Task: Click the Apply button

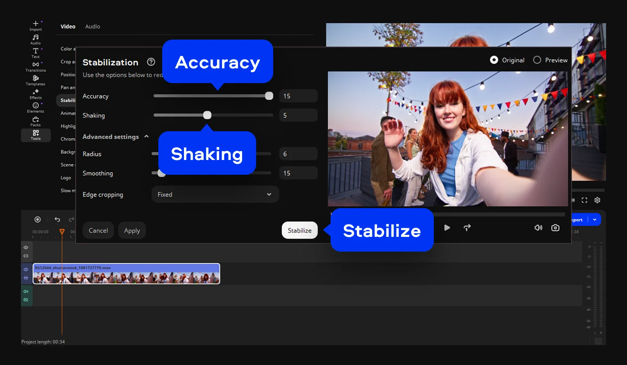Action: (132, 230)
